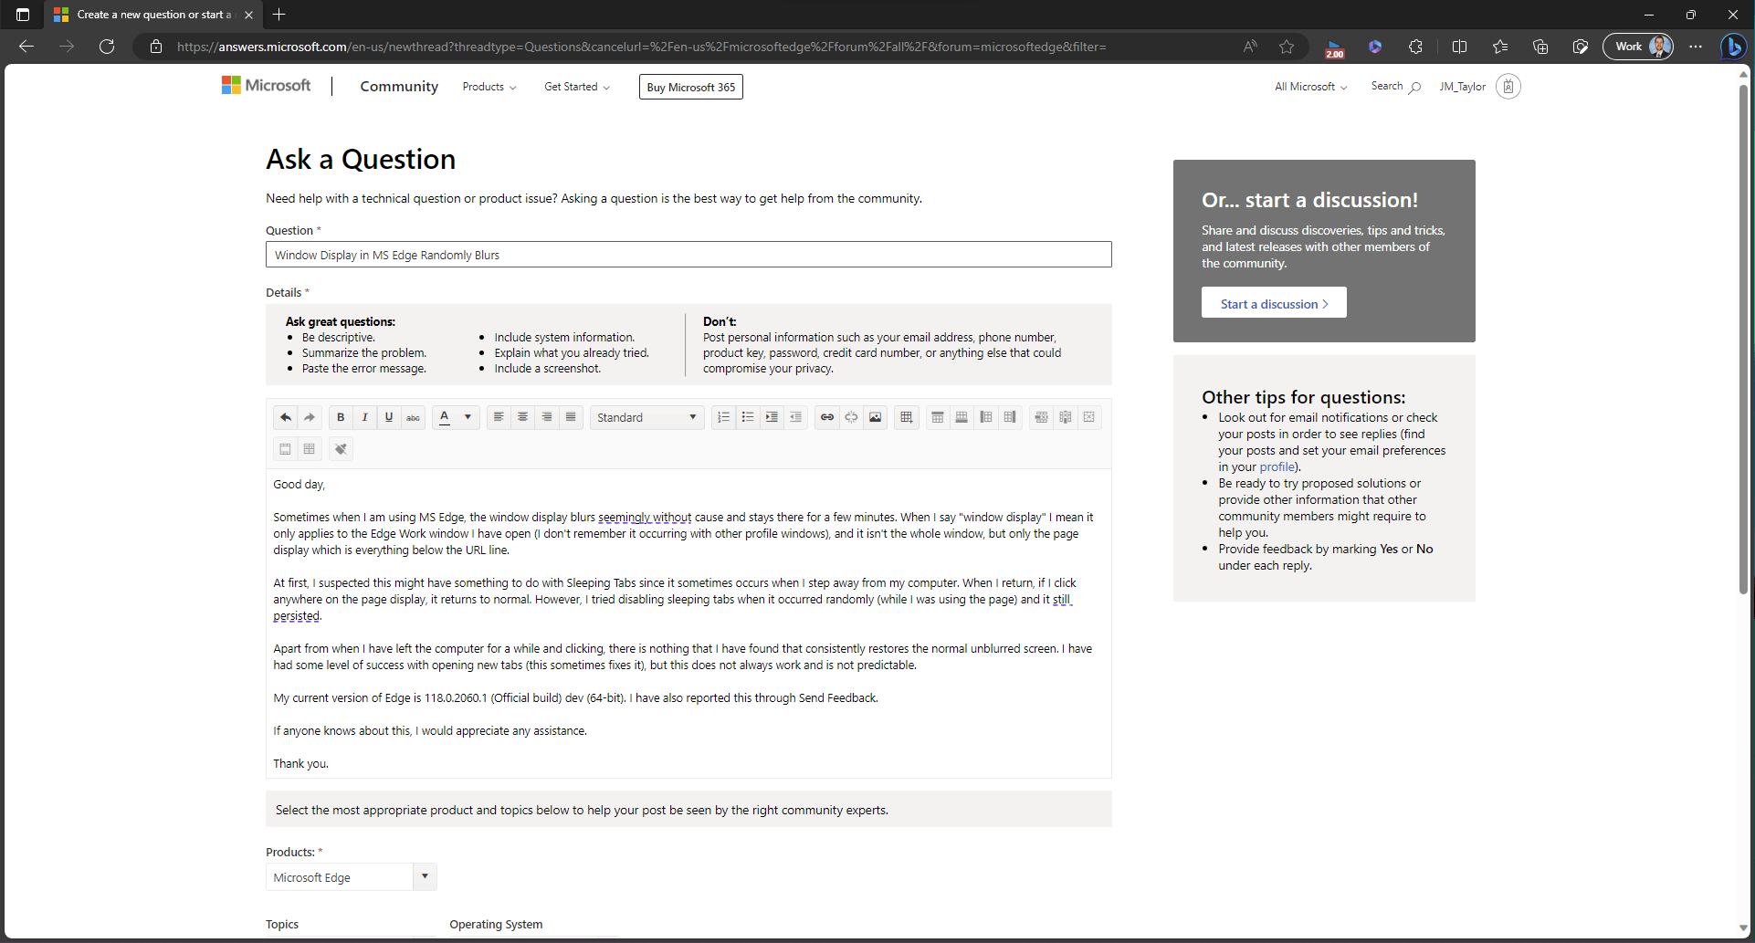Open the Bing Copilot sidebar icon
Screen dimensions: 1755x943
1732,47
